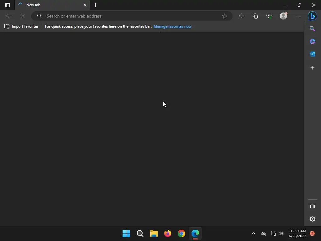
Task: Focus the search or web address field
Action: point(132,16)
